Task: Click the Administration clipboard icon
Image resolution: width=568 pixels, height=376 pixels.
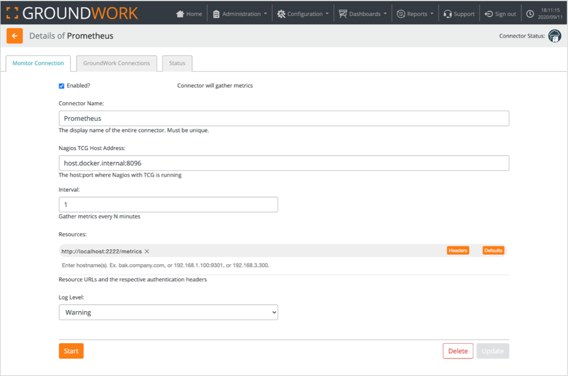Action: click(x=216, y=14)
